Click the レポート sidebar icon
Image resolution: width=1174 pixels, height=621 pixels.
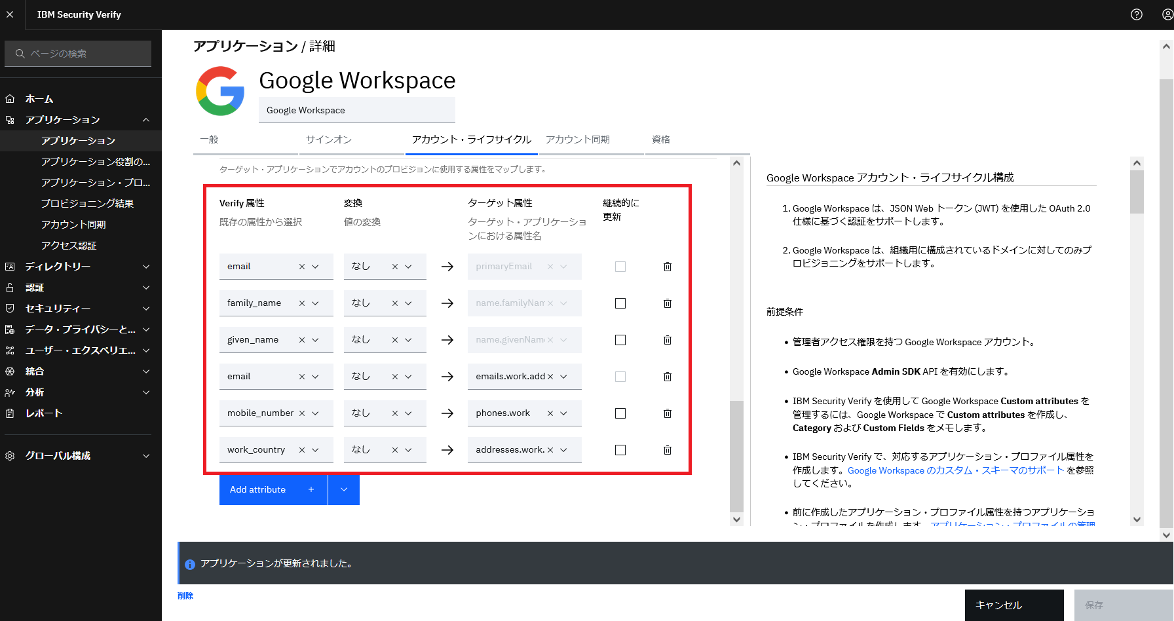[x=10, y=413]
